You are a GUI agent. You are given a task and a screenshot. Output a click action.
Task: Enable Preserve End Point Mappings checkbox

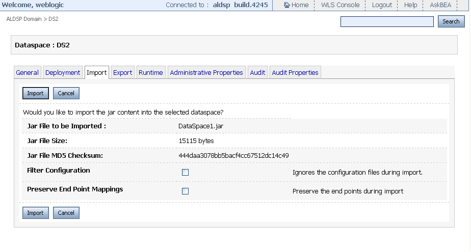186,191
